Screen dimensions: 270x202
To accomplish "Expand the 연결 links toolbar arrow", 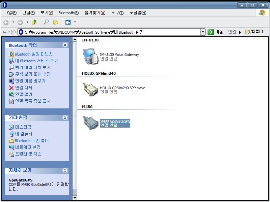I will pyautogui.click(x=240, y=32).
